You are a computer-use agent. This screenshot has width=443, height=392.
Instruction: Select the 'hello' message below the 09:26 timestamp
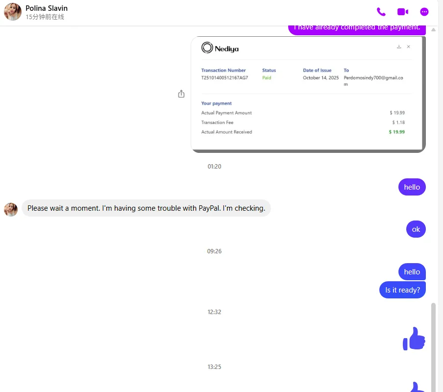412,271
